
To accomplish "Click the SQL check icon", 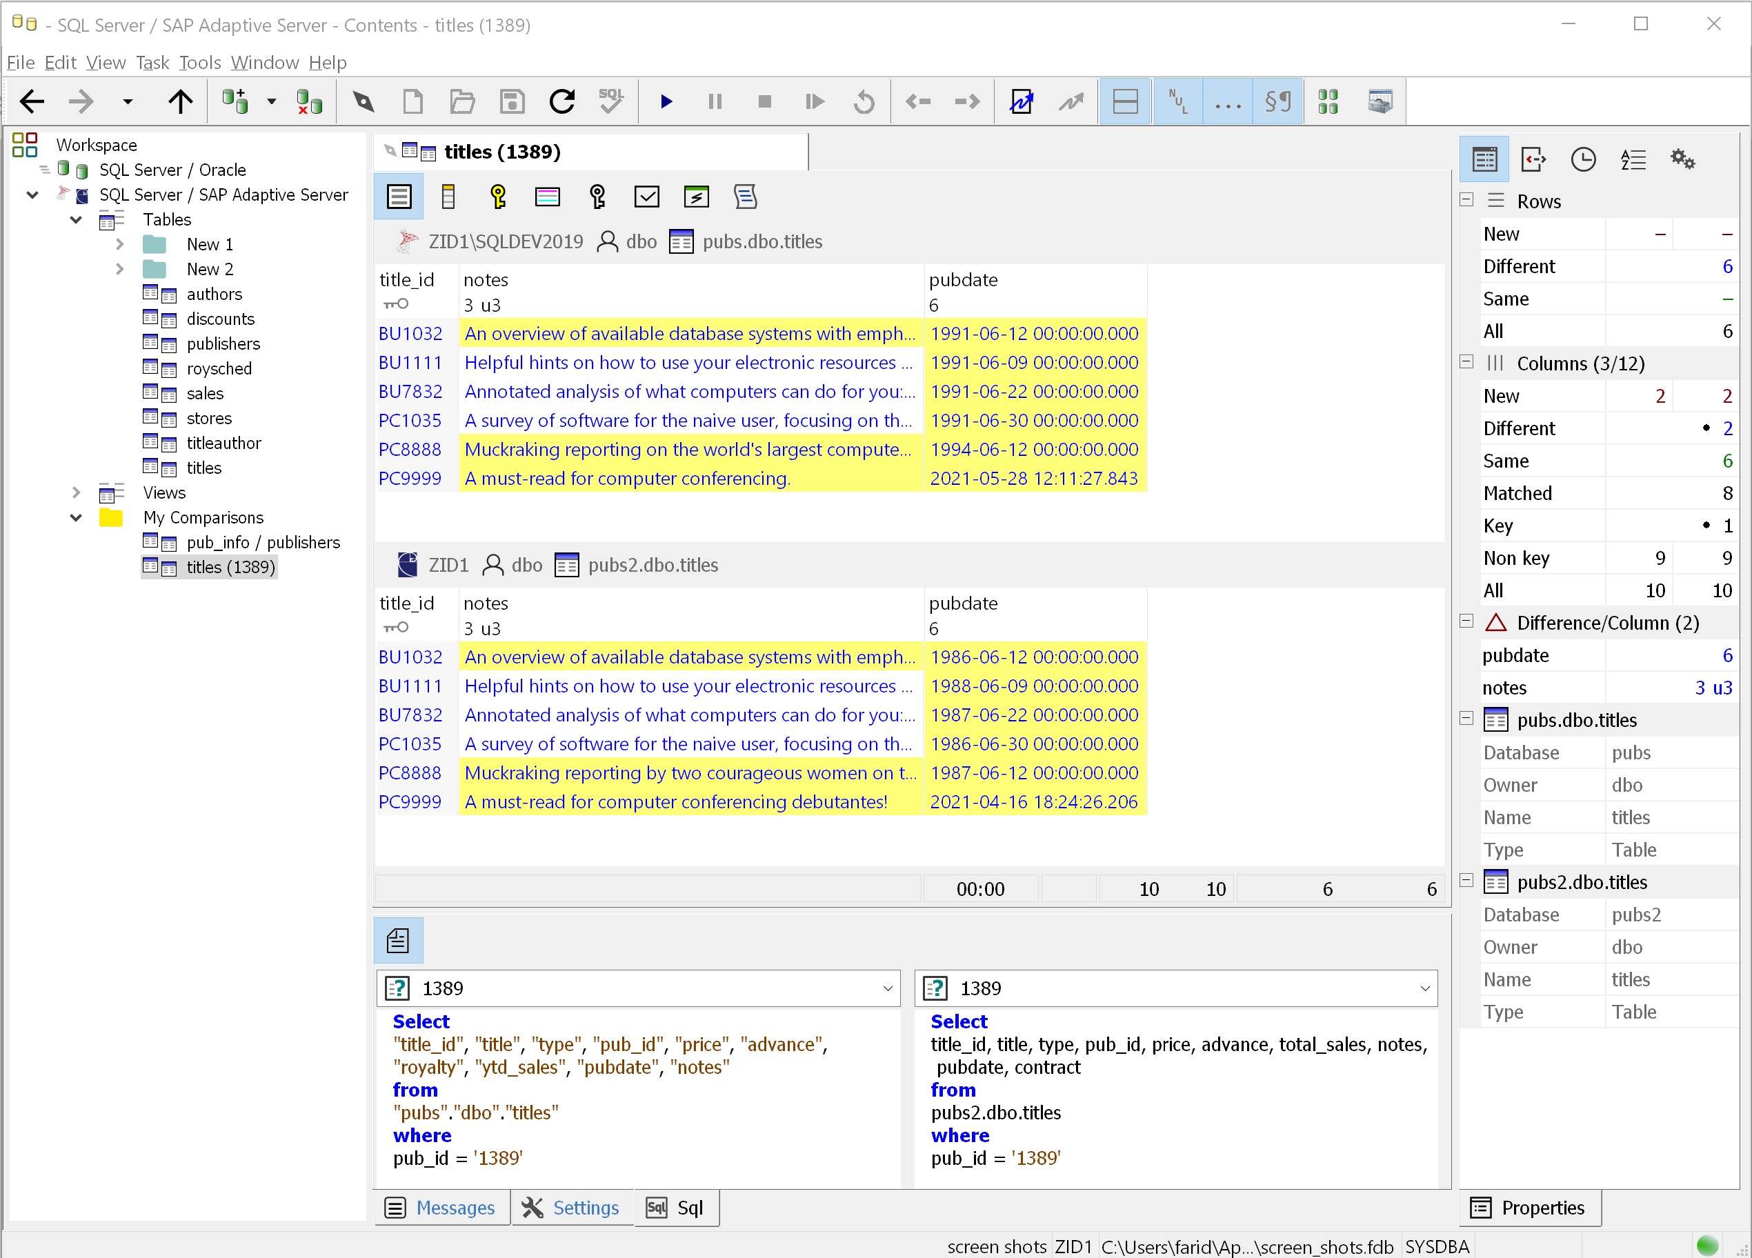I will (x=611, y=101).
